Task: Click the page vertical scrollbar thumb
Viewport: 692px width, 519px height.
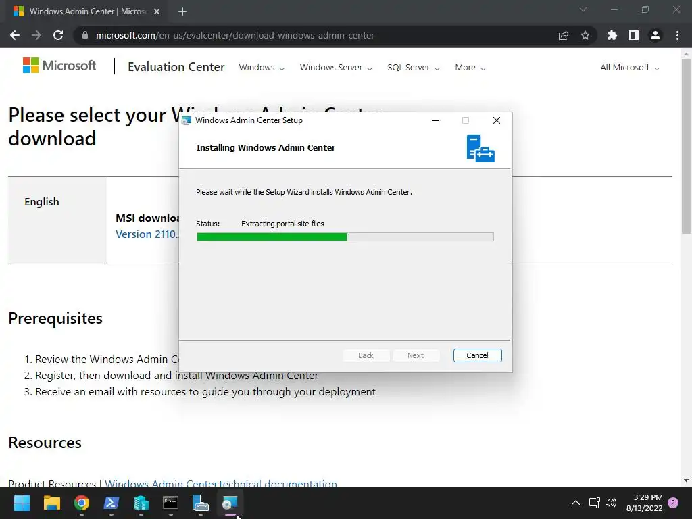Action: click(686, 146)
